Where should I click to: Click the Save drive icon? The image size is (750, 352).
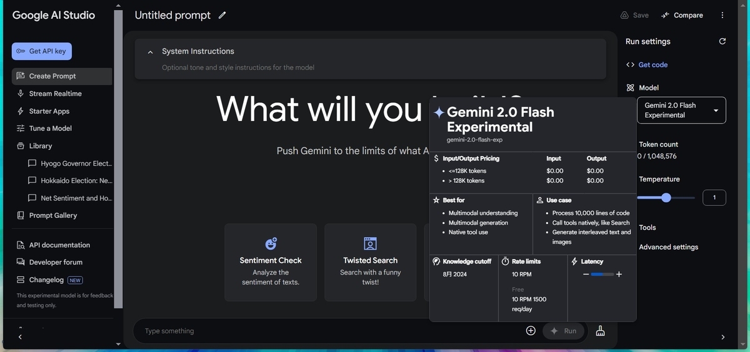[624, 15]
